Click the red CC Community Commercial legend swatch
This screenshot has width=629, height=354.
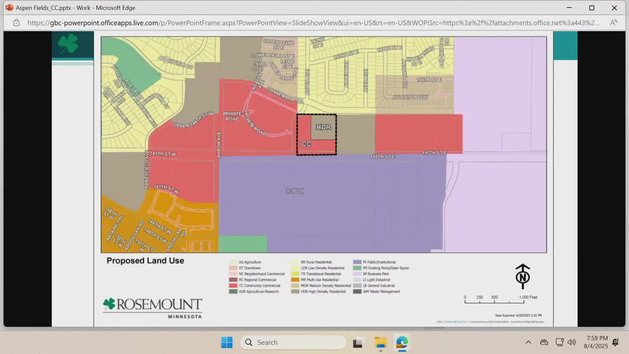233,286
